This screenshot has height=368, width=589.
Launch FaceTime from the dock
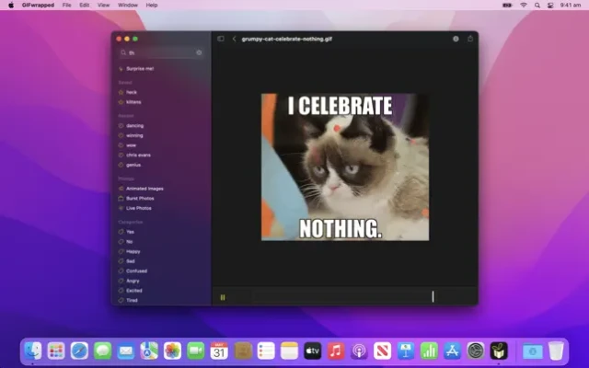[x=196, y=351]
